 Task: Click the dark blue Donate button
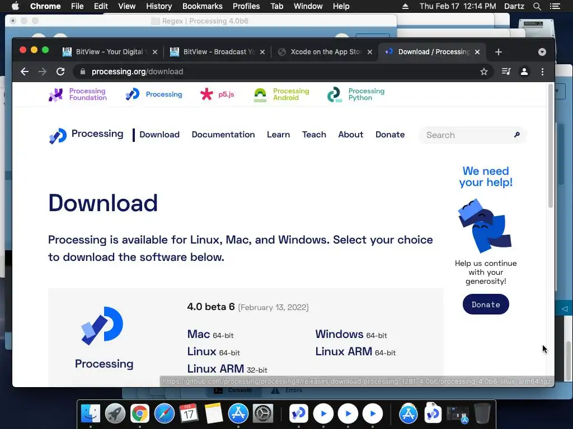point(486,304)
